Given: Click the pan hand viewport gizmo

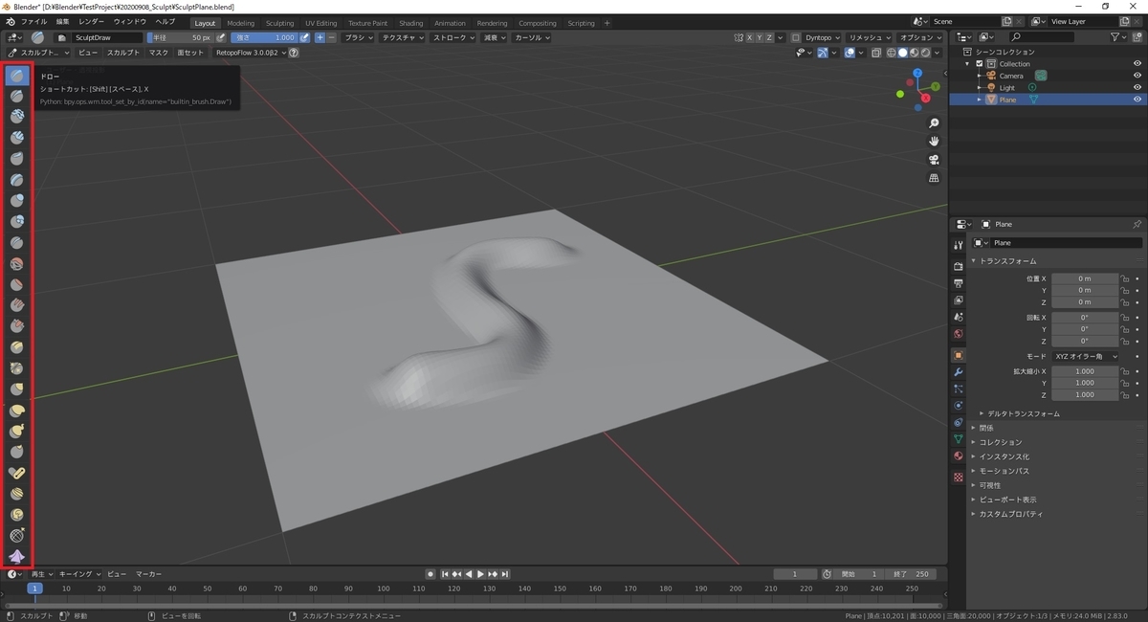Looking at the screenshot, I should pos(934,142).
